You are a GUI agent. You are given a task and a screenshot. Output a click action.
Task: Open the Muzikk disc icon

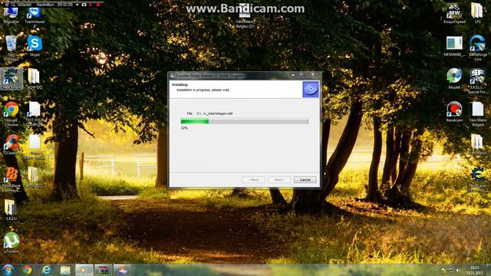coord(454,78)
